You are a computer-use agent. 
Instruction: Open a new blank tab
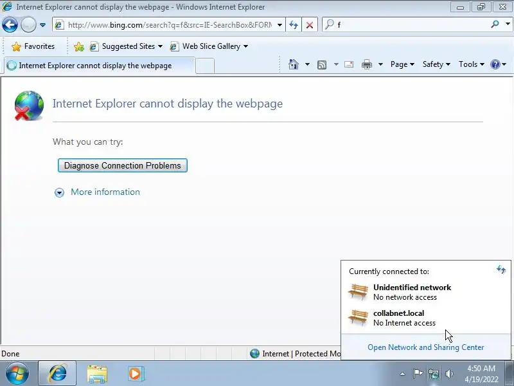205,66
